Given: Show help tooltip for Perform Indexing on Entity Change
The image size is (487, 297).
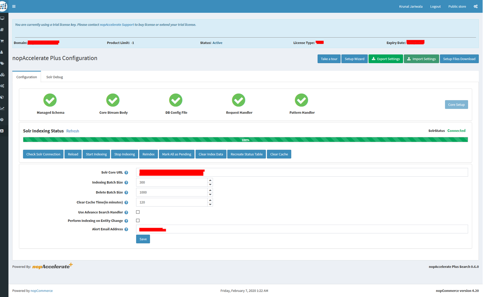Looking at the screenshot, I should [x=126, y=221].
